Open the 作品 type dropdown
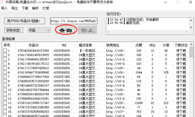Image resolution: width=195 pixels, height=117 pixels. pos(39,30)
